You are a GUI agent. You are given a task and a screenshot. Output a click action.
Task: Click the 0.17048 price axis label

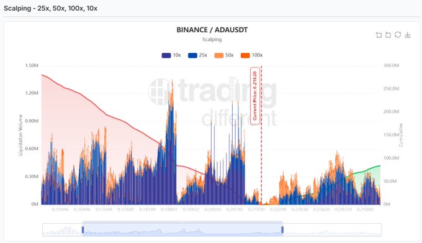coord(104,209)
